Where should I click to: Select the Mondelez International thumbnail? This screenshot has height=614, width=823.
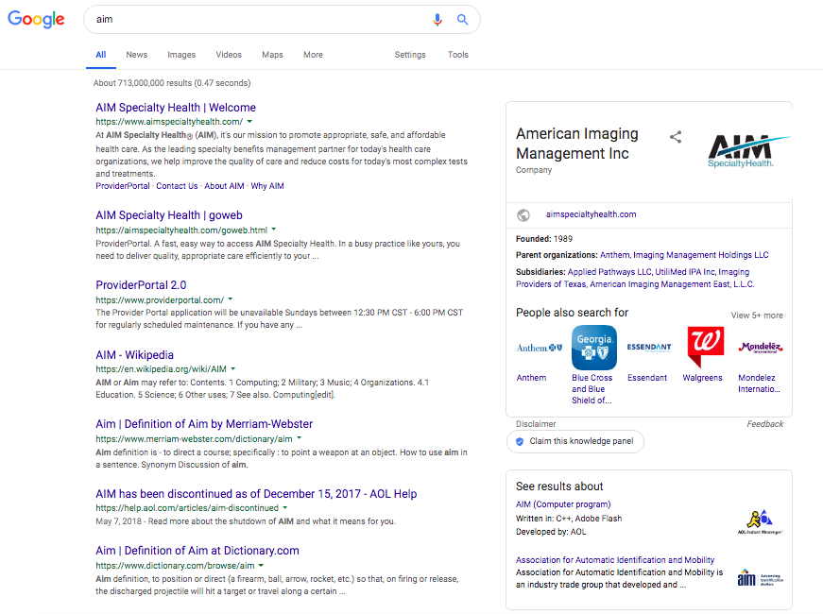pos(759,348)
